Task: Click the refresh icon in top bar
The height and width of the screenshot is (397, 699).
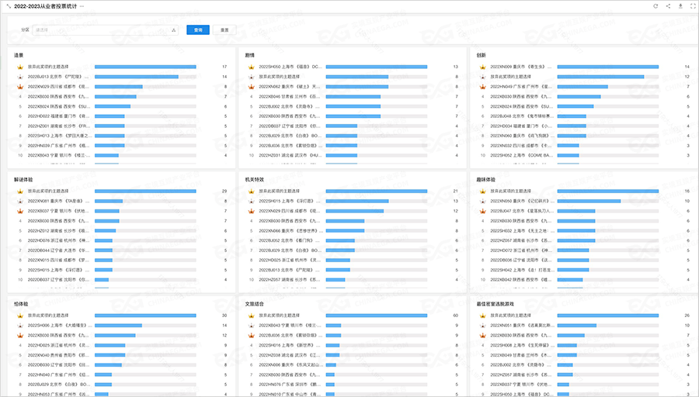Action: point(656,6)
